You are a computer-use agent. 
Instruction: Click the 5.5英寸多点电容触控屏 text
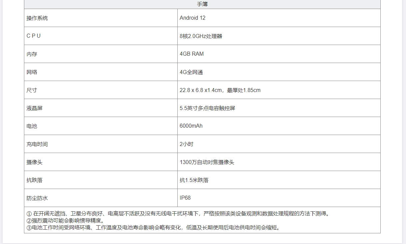point(207,108)
